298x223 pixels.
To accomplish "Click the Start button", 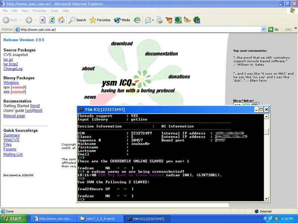I will [x=14, y=219].
